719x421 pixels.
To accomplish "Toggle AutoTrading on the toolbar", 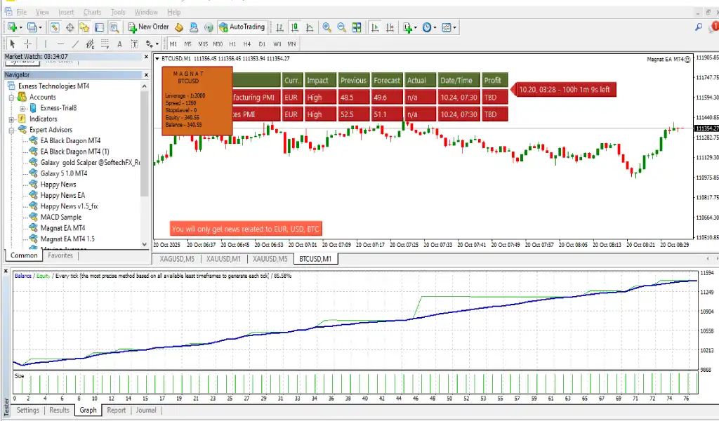I will tap(242, 27).
